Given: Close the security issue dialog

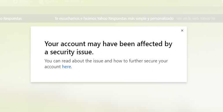Looking at the screenshot, I should (182, 30).
